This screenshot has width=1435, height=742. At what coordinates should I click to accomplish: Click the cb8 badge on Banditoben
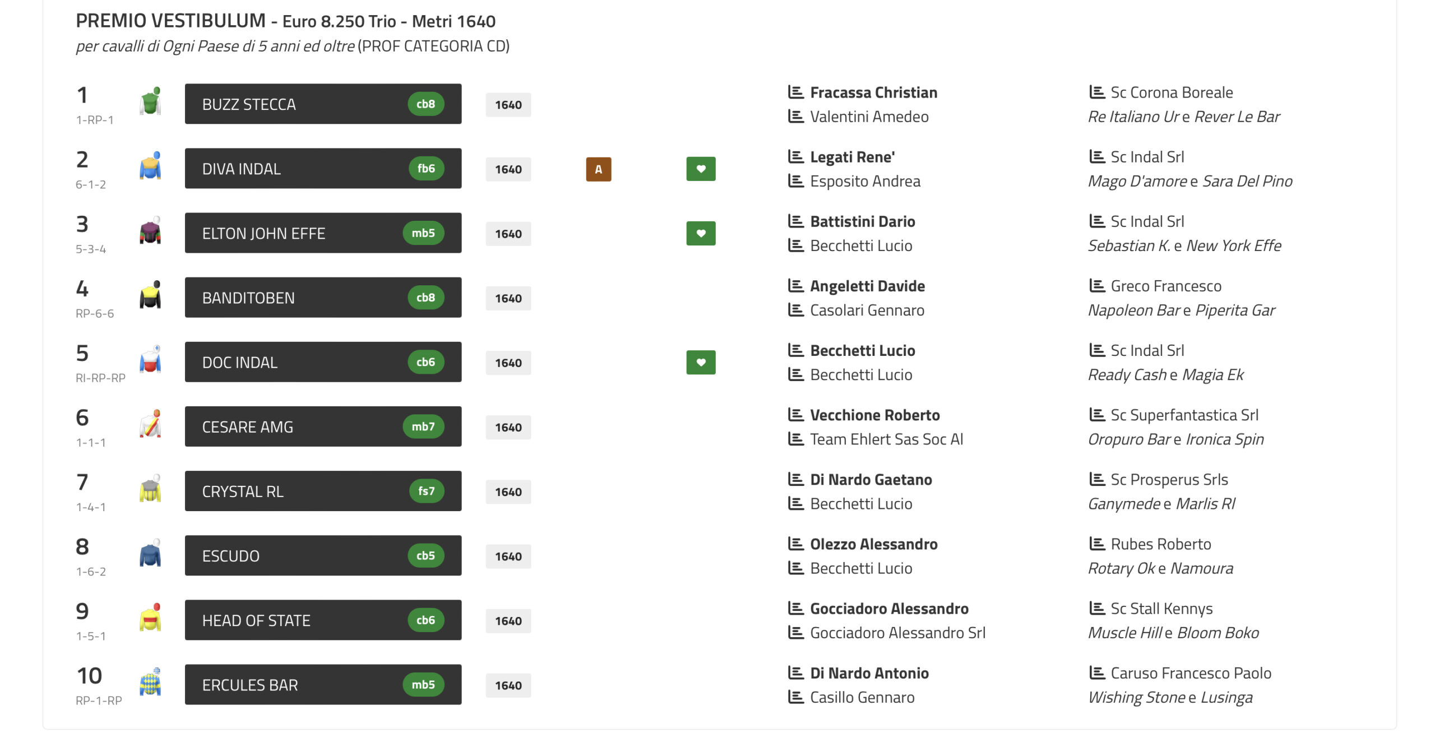(425, 298)
